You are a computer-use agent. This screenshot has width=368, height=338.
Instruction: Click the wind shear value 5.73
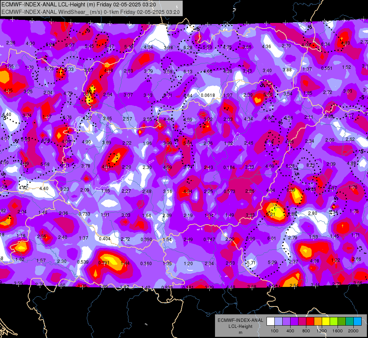(49, 68)
